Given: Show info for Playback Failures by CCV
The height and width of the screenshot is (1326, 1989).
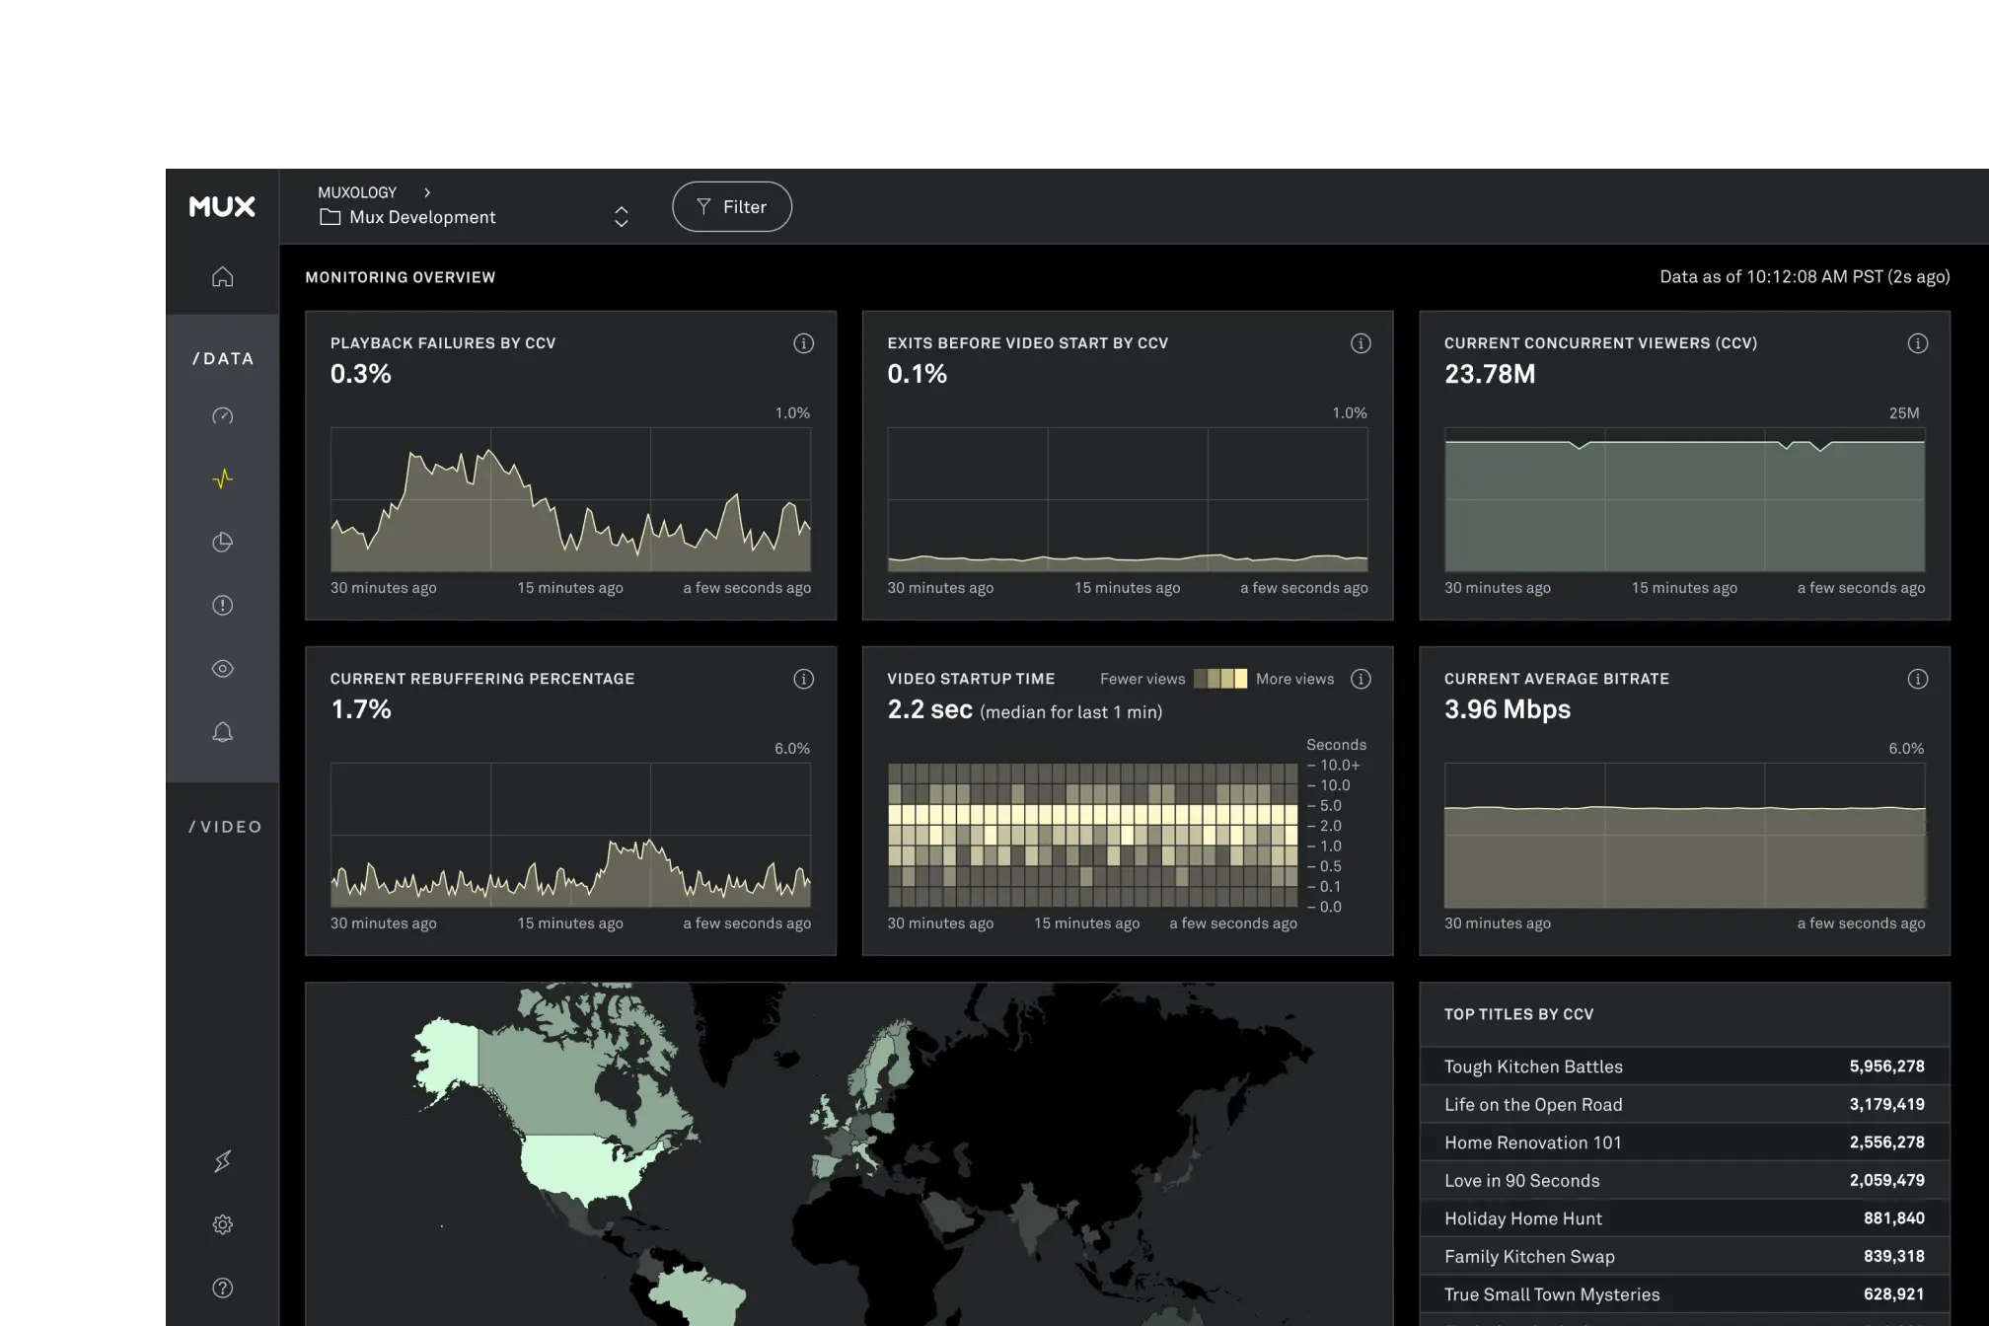Looking at the screenshot, I should (x=804, y=343).
